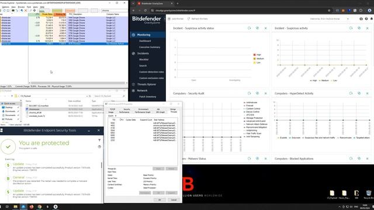Click the browser reload page icon
Screen dimensions: 374x210
click(x=146, y=10)
